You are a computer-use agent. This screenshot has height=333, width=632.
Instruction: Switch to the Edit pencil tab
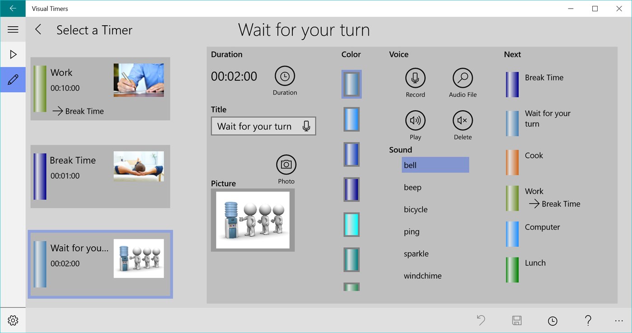point(13,80)
